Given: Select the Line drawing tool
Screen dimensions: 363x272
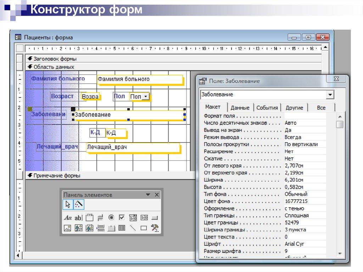Looking at the screenshot, I should [x=133, y=228].
